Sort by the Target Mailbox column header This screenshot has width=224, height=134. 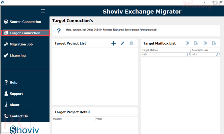point(165,50)
